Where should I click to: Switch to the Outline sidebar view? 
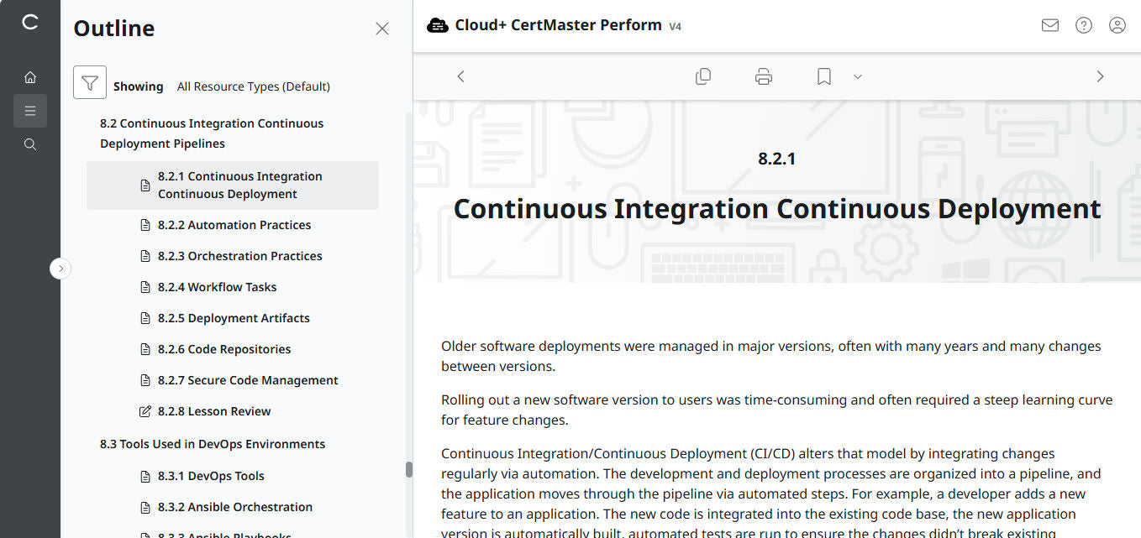30,110
